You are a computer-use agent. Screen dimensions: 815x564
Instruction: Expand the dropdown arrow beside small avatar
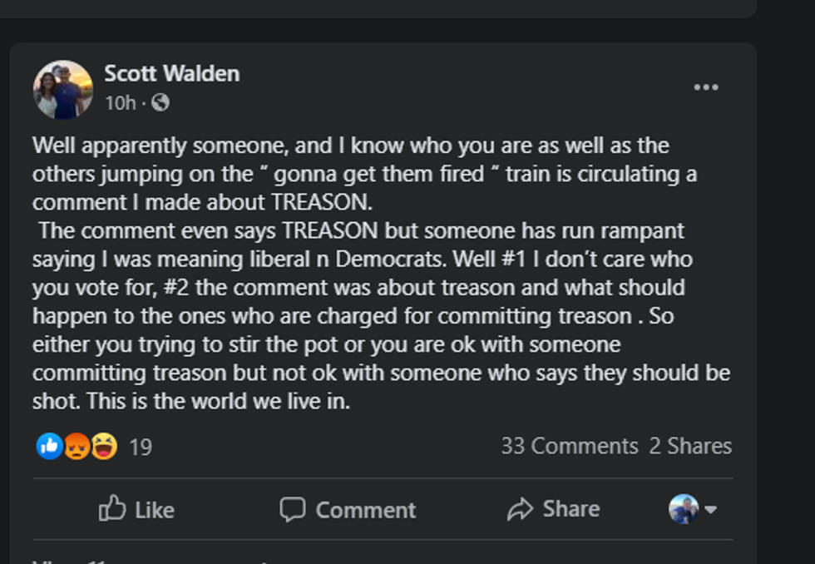tap(710, 509)
